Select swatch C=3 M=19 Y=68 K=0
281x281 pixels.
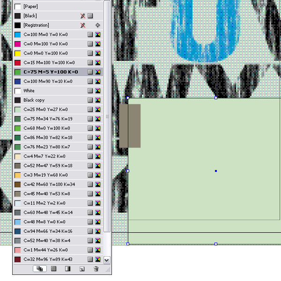point(58,175)
